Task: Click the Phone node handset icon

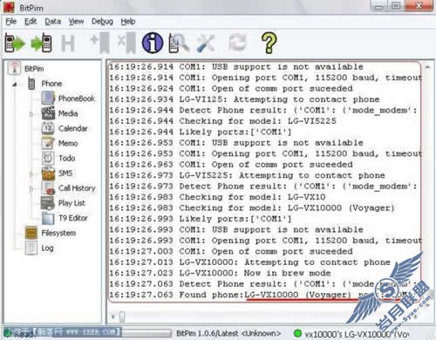Action: tap(31, 84)
